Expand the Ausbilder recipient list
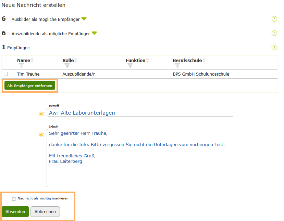The image size is (284, 221). click(x=84, y=19)
